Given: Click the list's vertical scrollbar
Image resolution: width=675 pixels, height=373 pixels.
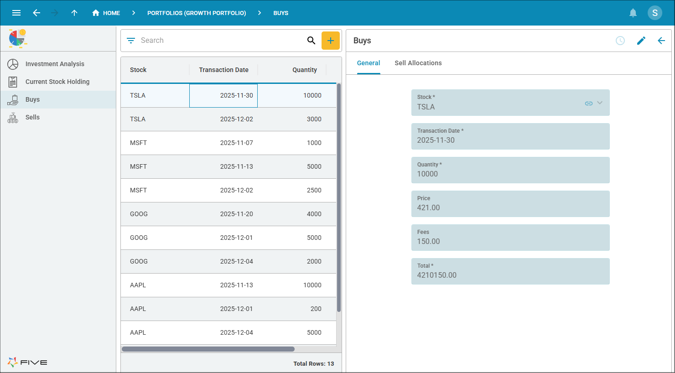Looking at the screenshot, I should (339, 198).
